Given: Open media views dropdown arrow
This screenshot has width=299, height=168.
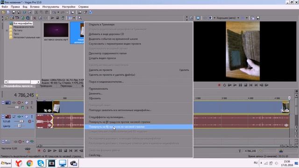Looking at the screenshot, I should [x=74, y=18].
